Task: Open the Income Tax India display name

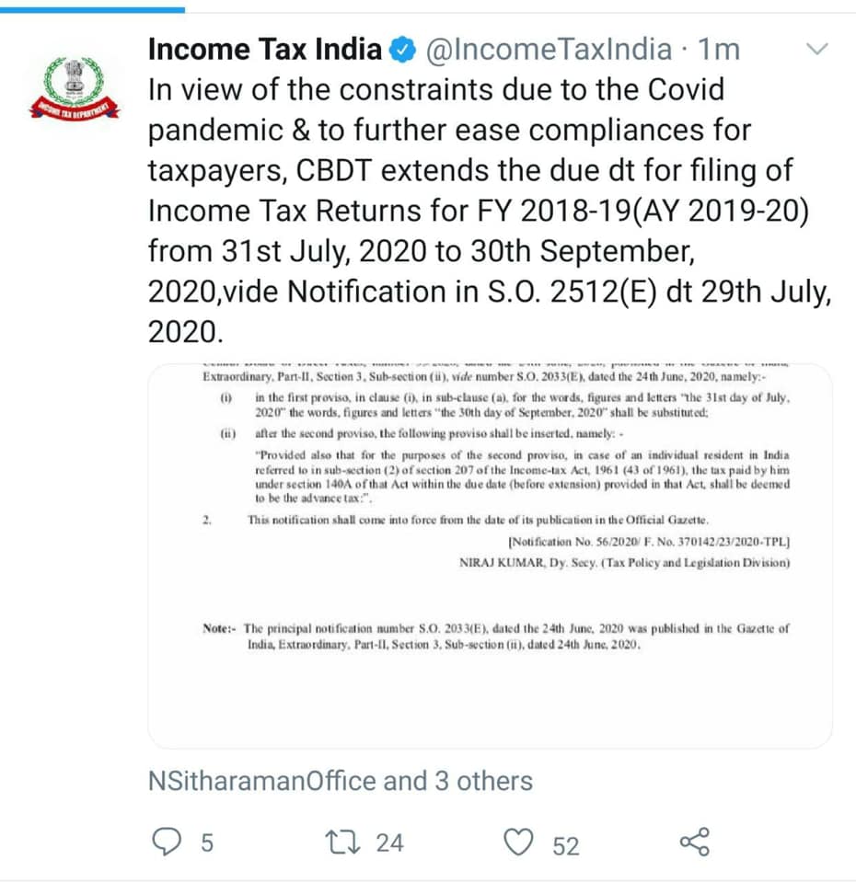Action: pyautogui.click(x=265, y=50)
